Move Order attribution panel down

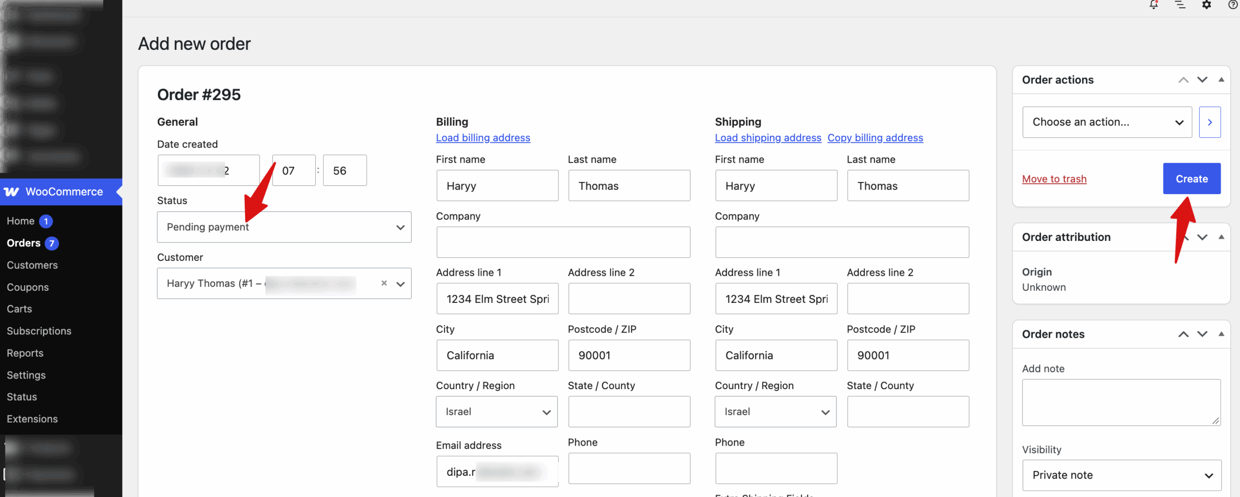pos(1202,237)
